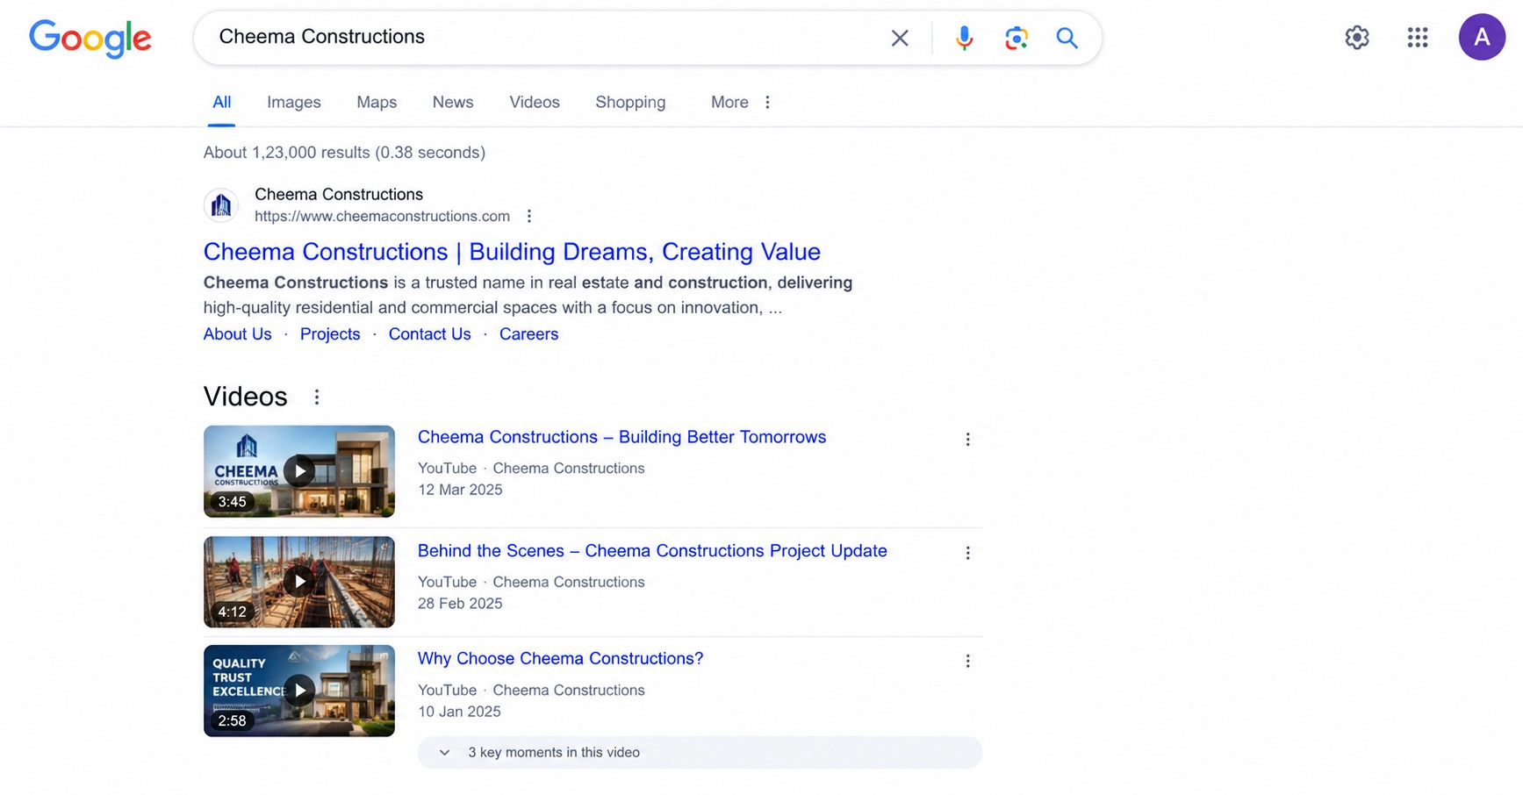Open Behind the Scenes Project Update link

[652, 551]
